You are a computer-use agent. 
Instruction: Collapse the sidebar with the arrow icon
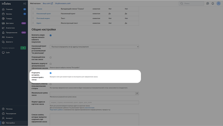24,3
